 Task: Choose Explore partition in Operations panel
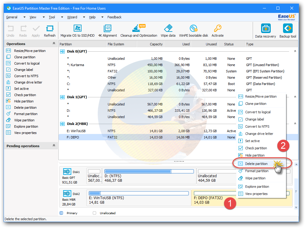[26, 127]
